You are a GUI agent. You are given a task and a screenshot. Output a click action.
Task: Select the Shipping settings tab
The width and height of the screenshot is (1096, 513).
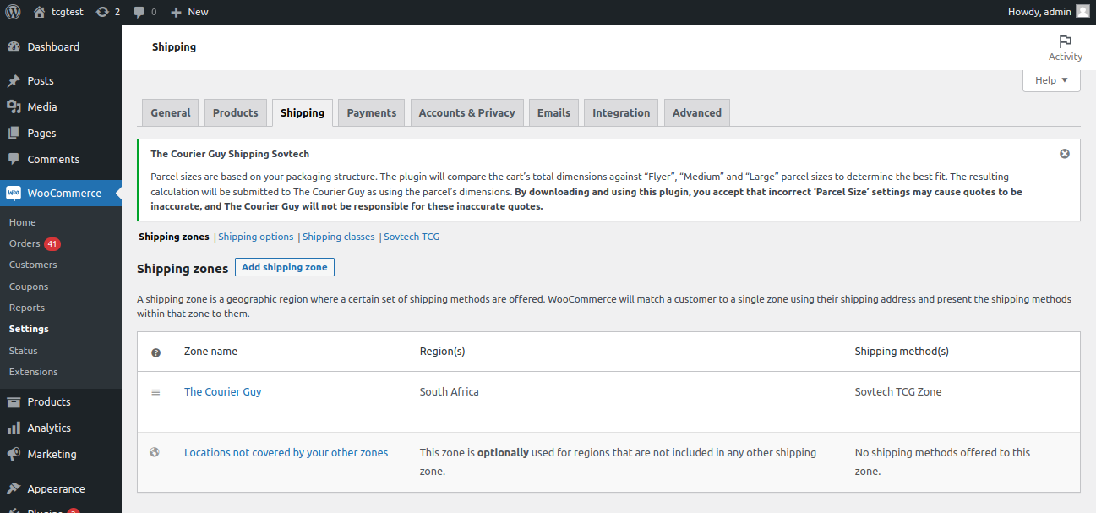point(303,112)
